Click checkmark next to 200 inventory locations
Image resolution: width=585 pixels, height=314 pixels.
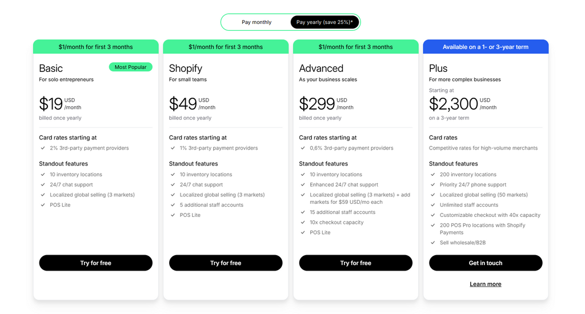point(433,175)
